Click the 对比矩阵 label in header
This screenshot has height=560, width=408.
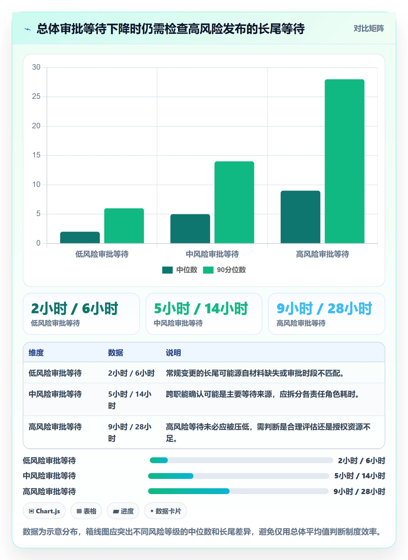pos(369,29)
